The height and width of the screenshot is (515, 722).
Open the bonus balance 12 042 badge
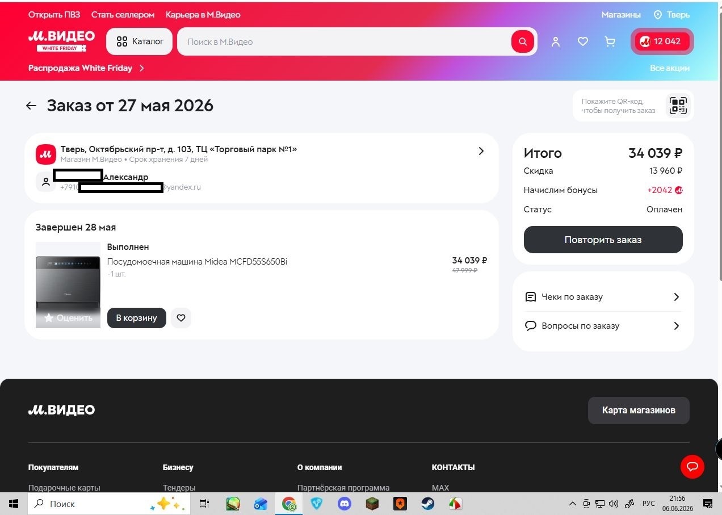662,41
